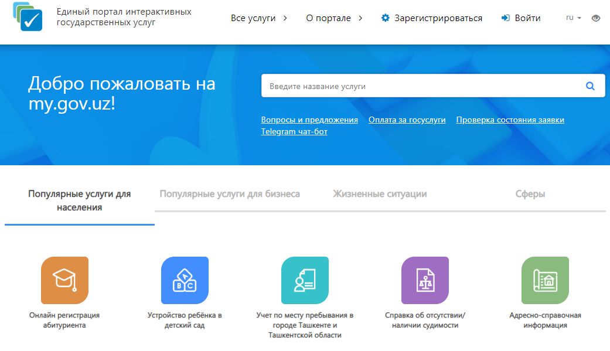Switch to Жизненные ситуации tab
The width and height of the screenshot is (610, 351).
[x=380, y=194]
